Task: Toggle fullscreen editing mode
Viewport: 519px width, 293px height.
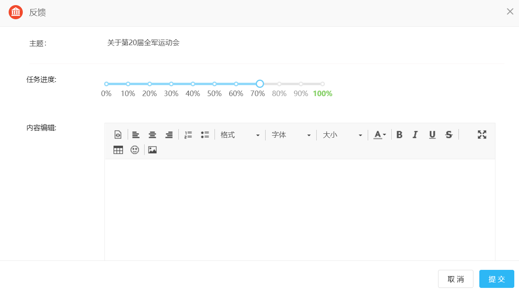Action: click(x=482, y=135)
